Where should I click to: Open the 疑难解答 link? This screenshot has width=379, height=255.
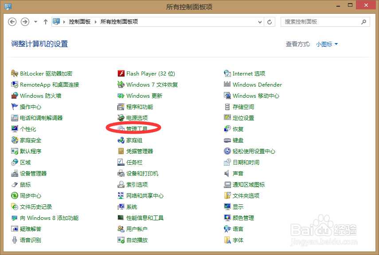31,229
